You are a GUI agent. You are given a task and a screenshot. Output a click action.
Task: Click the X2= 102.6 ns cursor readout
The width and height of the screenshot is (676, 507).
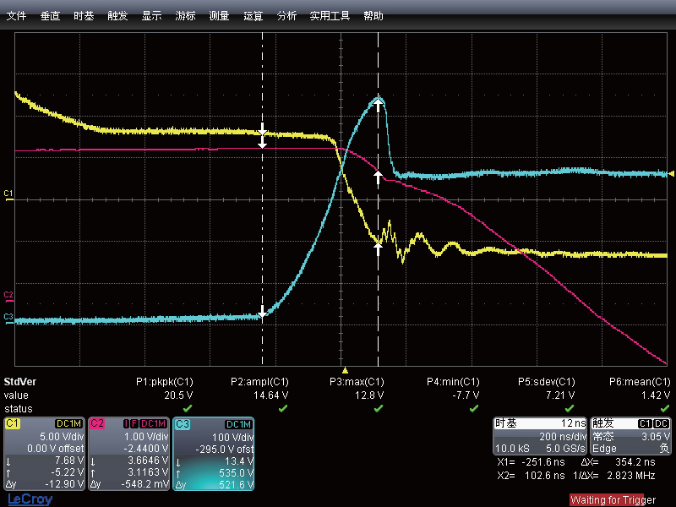(531, 476)
